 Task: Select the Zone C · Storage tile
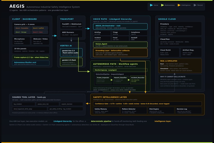22,32
